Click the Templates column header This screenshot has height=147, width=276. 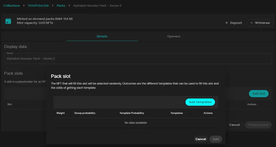click(x=176, y=113)
